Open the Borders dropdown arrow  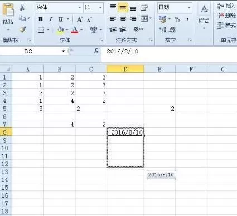tap(48, 30)
